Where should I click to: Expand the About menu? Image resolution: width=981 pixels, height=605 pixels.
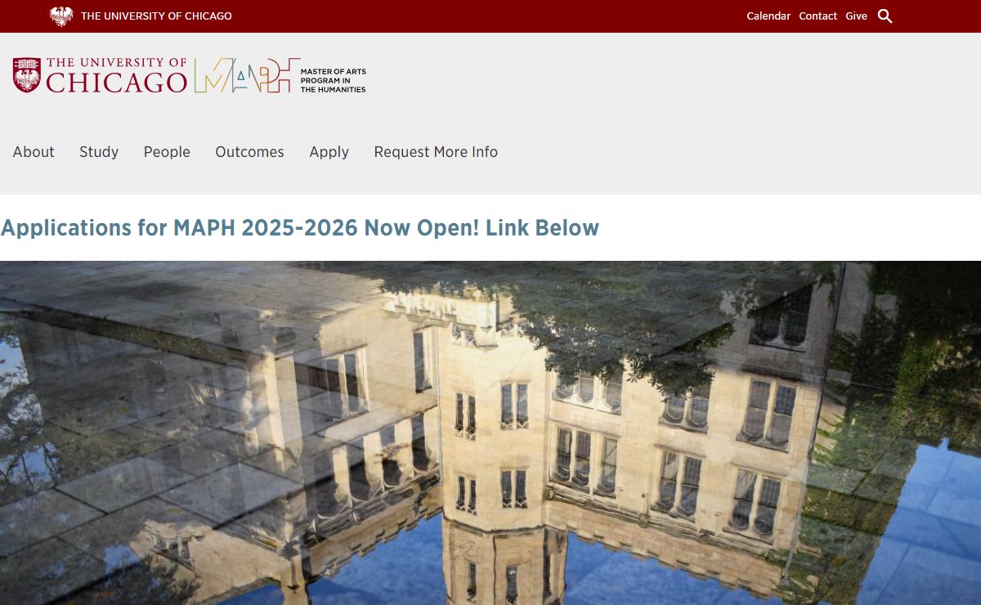pyautogui.click(x=34, y=152)
